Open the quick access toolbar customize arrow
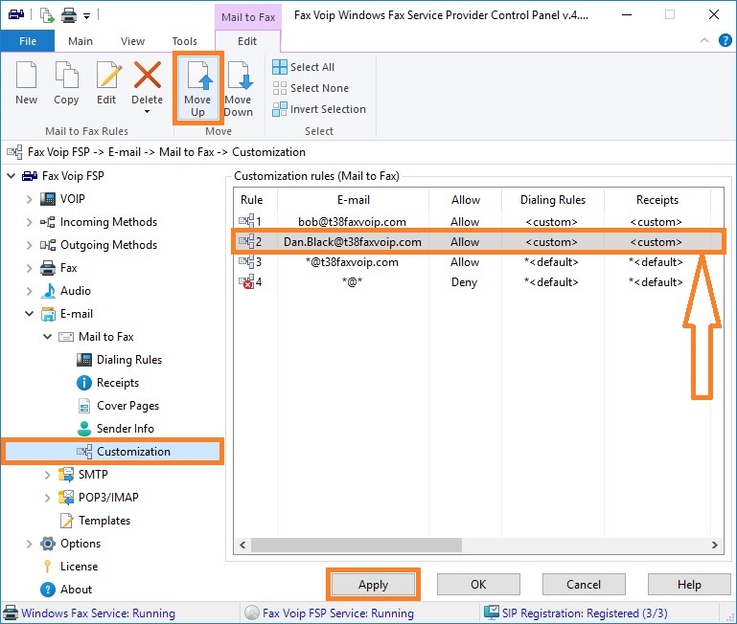This screenshot has height=624, width=737. [x=87, y=16]
